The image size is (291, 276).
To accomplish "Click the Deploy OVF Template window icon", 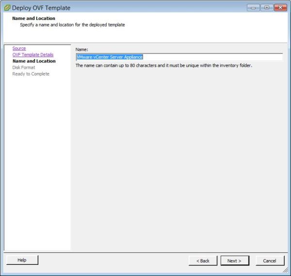I will 7,8.
